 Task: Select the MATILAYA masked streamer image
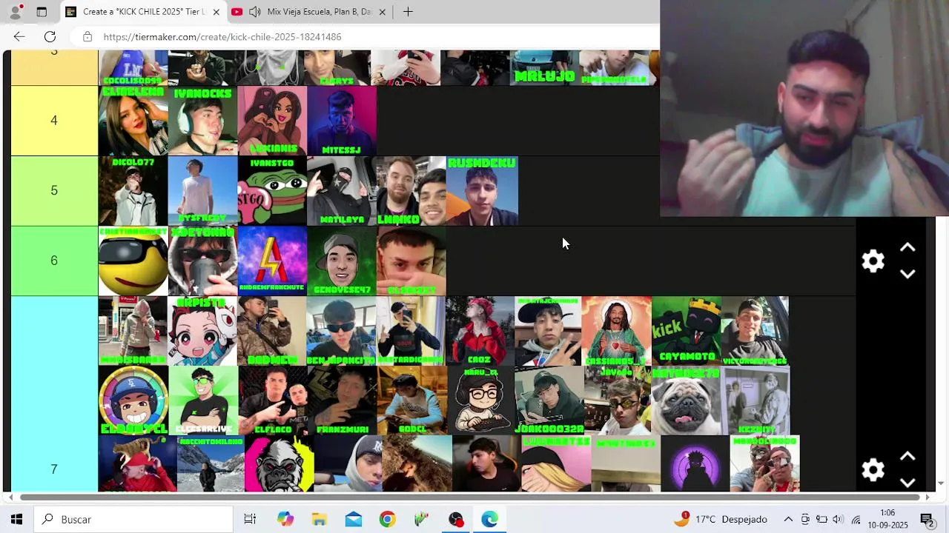[x=342, y=191]
